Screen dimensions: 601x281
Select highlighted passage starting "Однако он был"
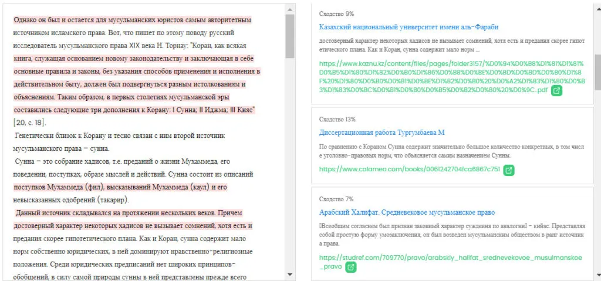coord(132,21)
